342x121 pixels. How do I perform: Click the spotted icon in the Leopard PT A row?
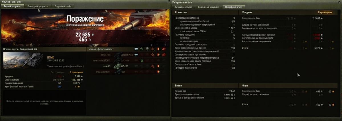[x=136, y=55]
